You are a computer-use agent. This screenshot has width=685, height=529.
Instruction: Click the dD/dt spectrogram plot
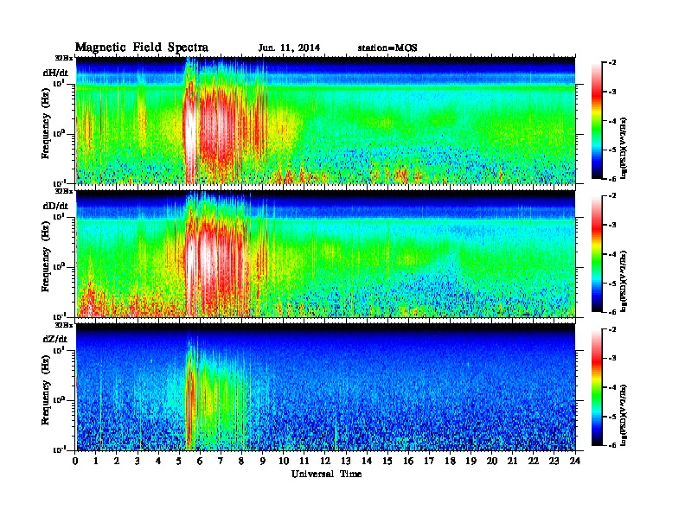325,253
